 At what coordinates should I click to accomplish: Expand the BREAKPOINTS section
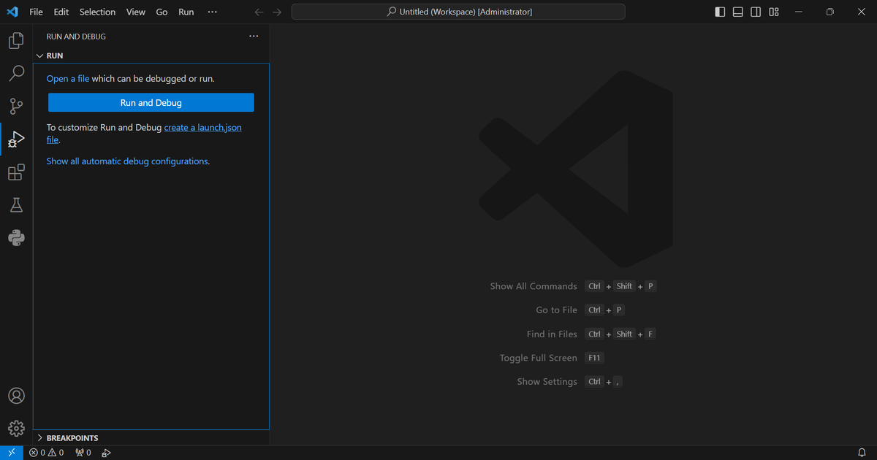coord(151,437)
